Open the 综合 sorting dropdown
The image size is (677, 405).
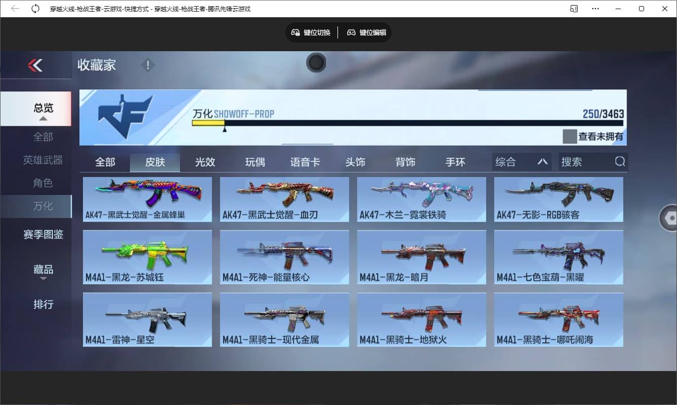tap(521, 161)
